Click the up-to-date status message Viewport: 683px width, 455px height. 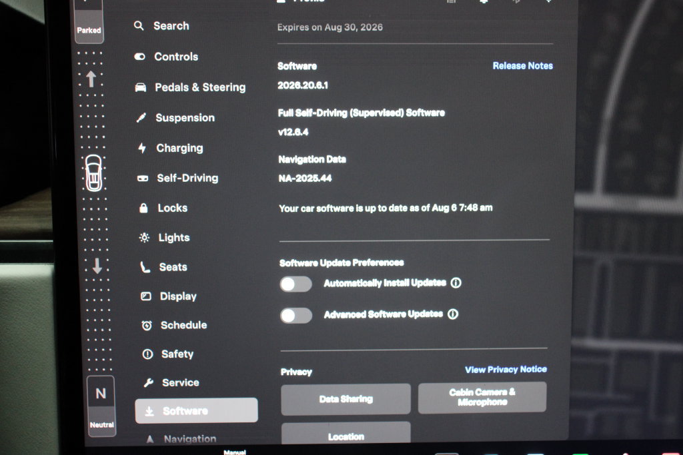[x=386, y=209]
